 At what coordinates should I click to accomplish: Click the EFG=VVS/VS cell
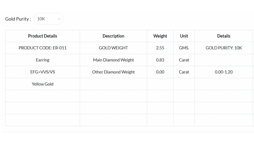pos(43,72)
